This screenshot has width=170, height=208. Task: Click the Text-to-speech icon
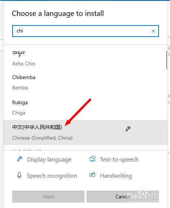[x=93, y=159]
